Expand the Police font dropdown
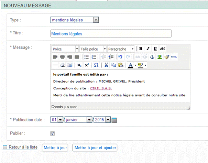The height and width of the screenshot is (163, 208). point(65,49)
